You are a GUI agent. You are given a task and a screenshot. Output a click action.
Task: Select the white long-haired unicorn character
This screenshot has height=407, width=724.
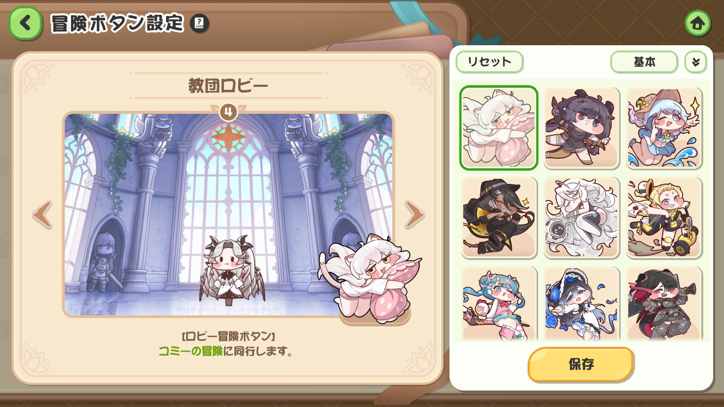581,218
